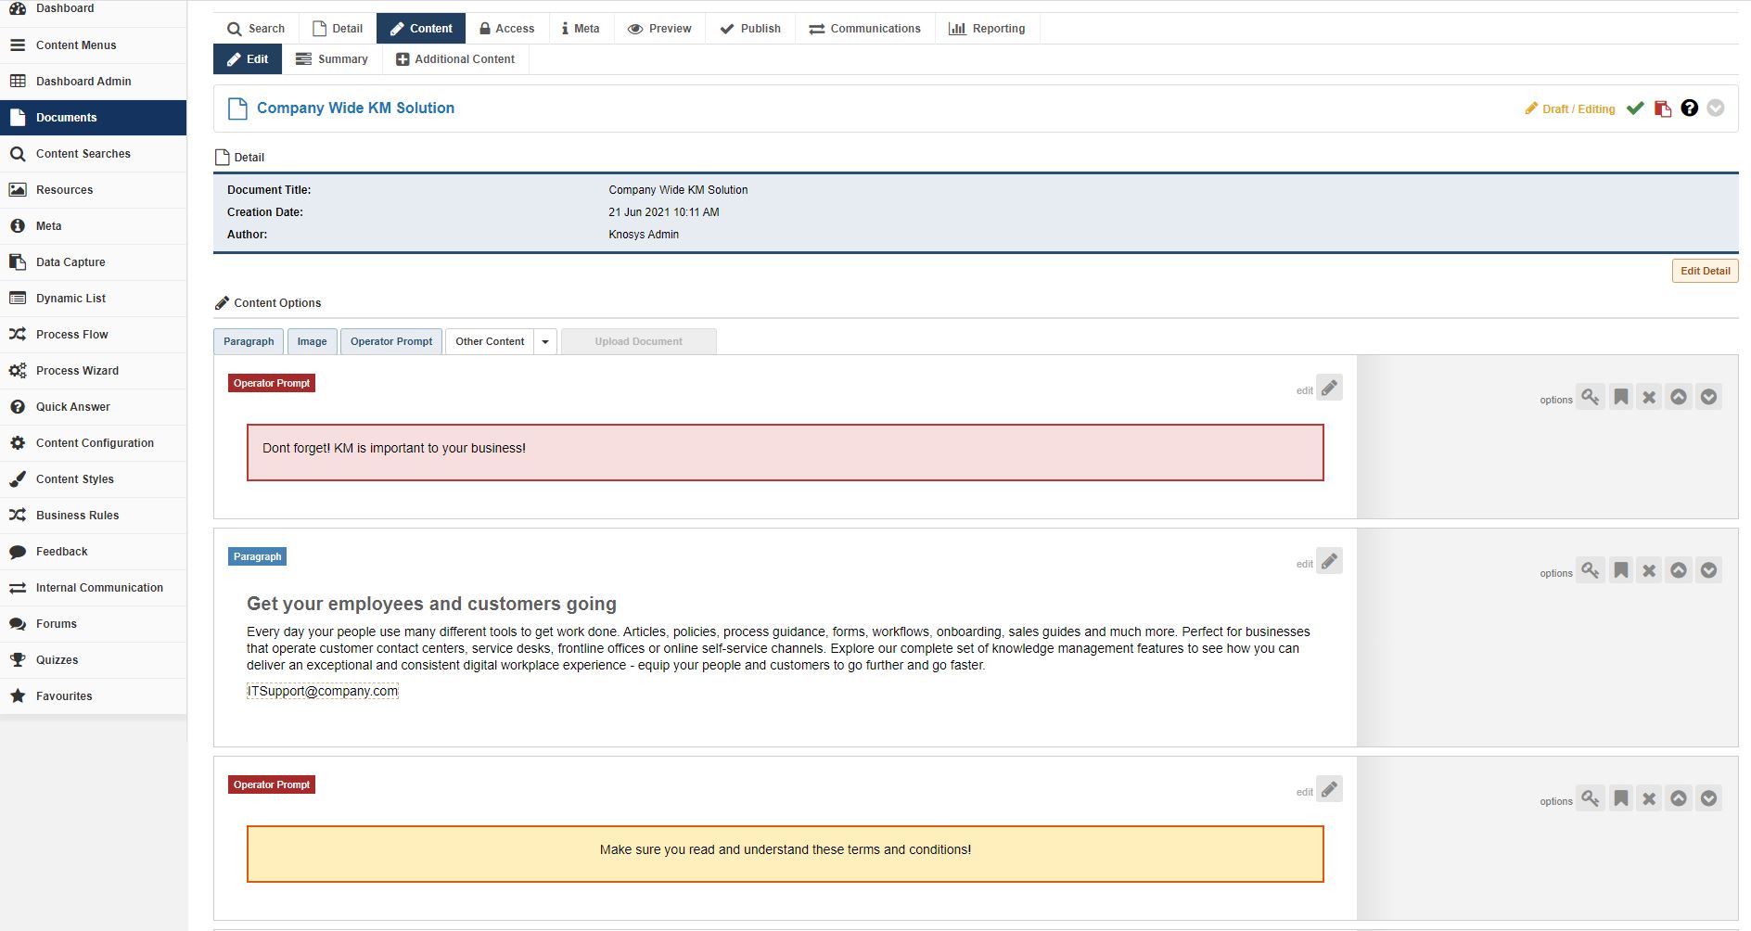Open the Company Wide KM Solution title link
The height and width of the screenshot is (931, 1751).
click(355, 108)
